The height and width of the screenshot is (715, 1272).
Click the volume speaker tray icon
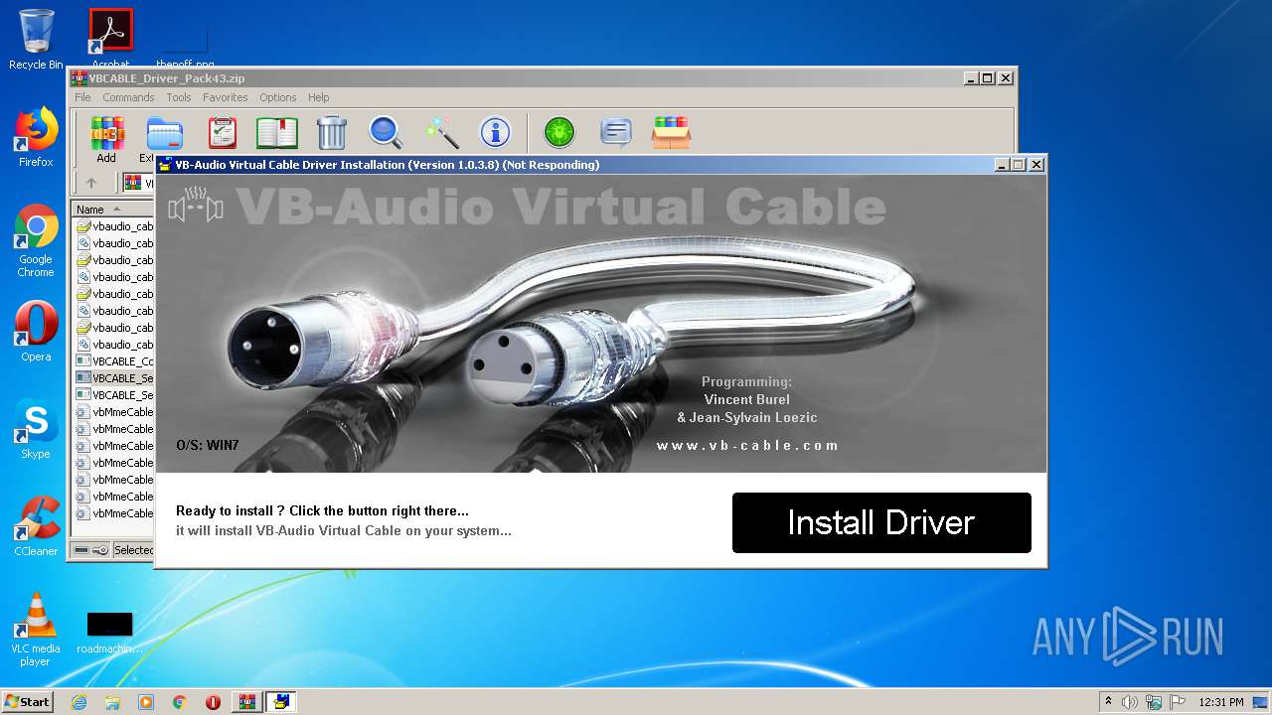pos(1130,702)
